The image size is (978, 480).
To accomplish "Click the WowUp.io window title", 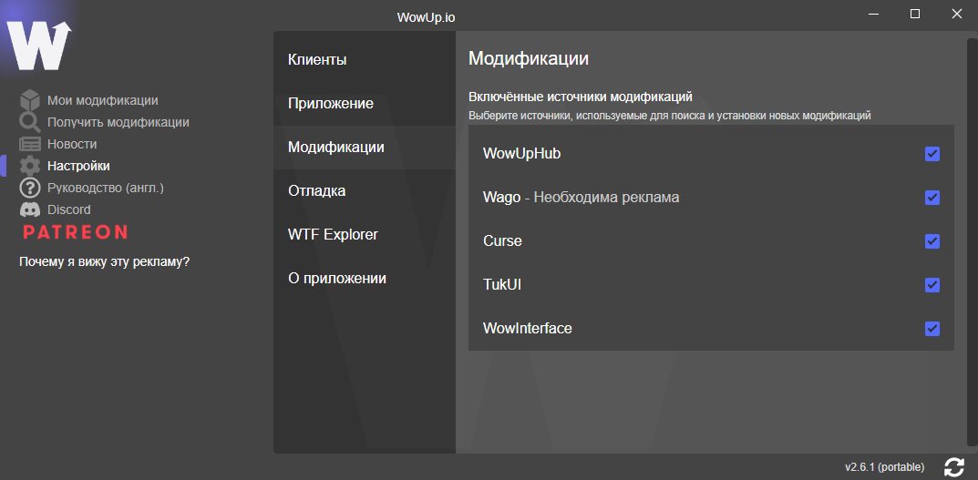I will pyautogui.click(x=426, y=17).
